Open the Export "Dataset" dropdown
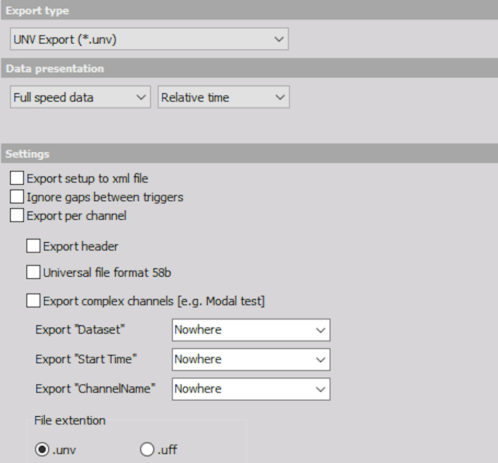Image resolution: width=498 pixels, height=463 pixels. click(x=251, y=330)
